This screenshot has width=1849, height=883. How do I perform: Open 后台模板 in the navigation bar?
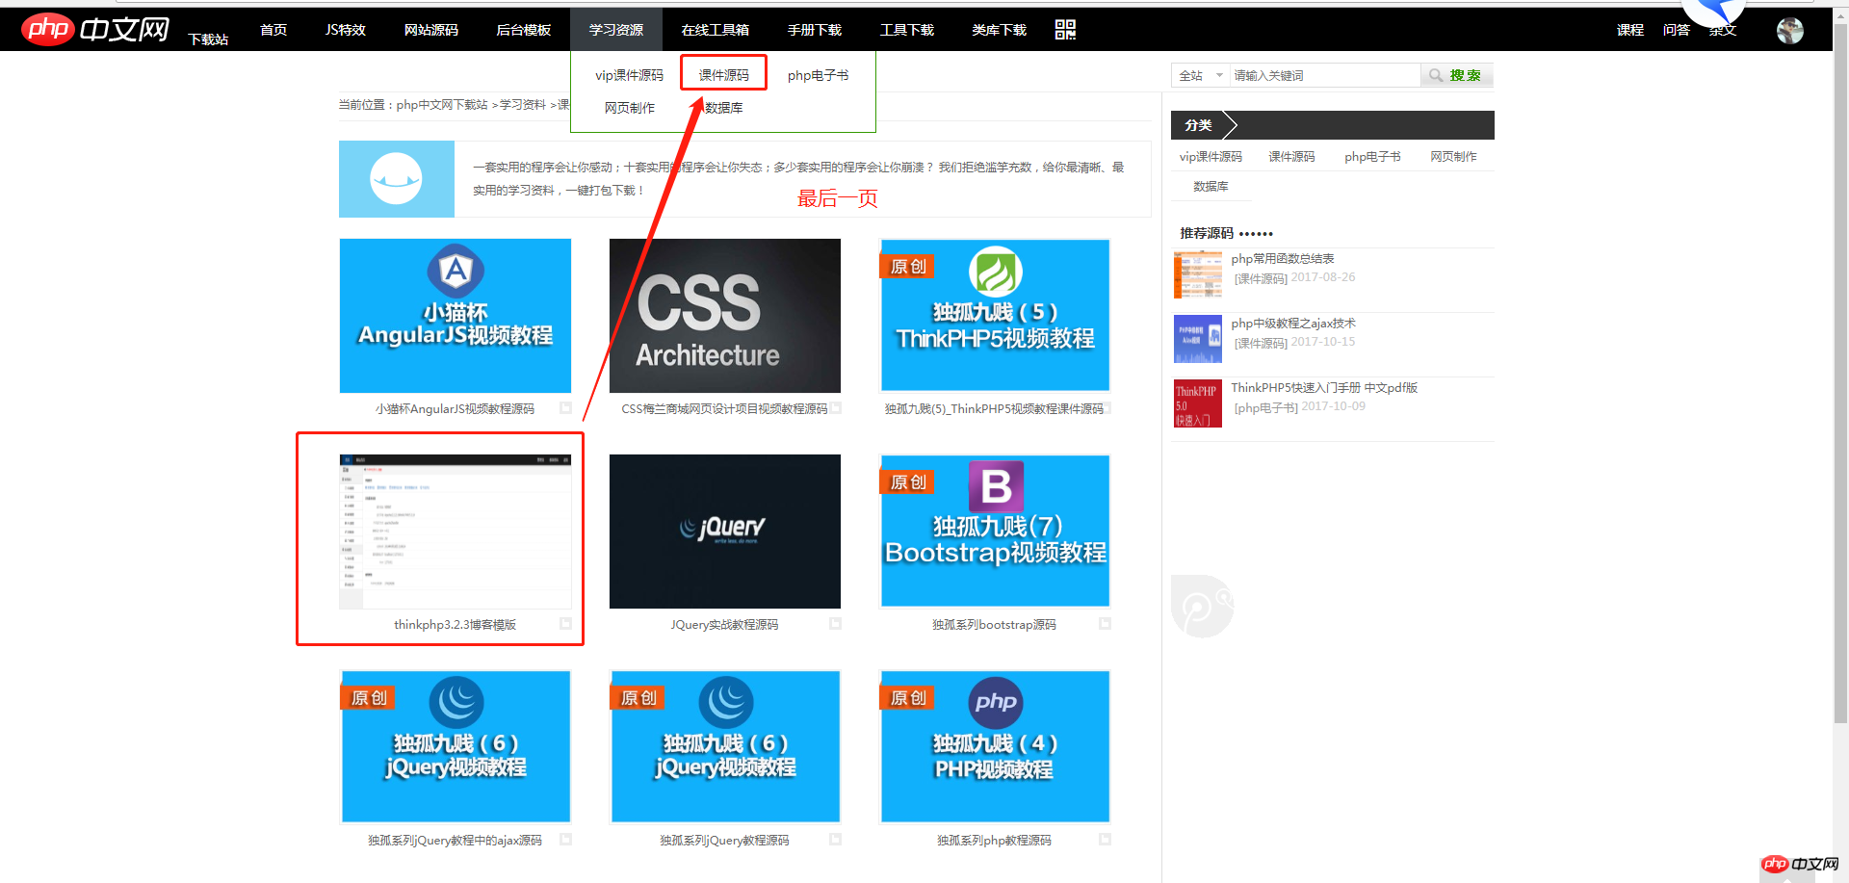tap(524, 30)
